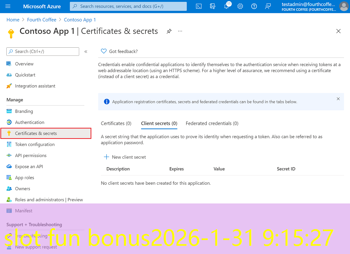Open API permissions in the sidebar
Image resolution: width=350 pixels, height=254 pixels.
[x=31, y=155]
